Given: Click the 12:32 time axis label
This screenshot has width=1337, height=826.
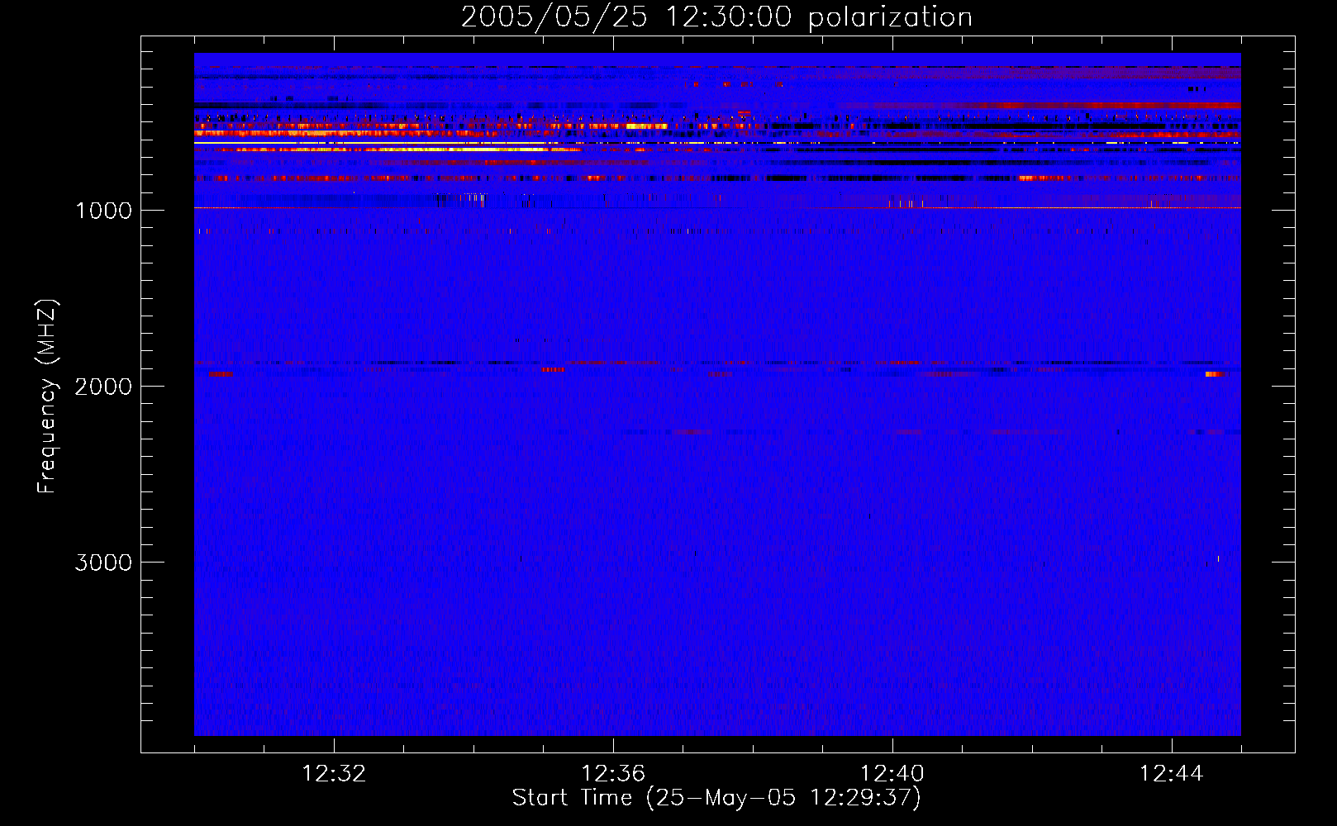Looking at the screenshot, I should point(334,774).
